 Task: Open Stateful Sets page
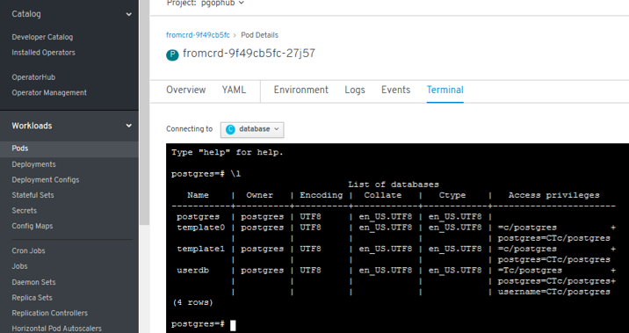tap(33, 195)
